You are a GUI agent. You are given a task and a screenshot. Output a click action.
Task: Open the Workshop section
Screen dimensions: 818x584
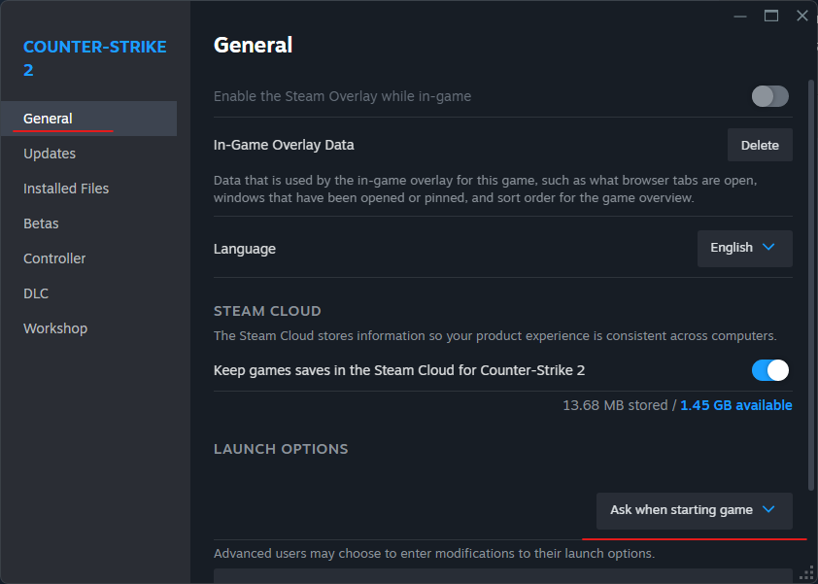[x=55, y=328]
